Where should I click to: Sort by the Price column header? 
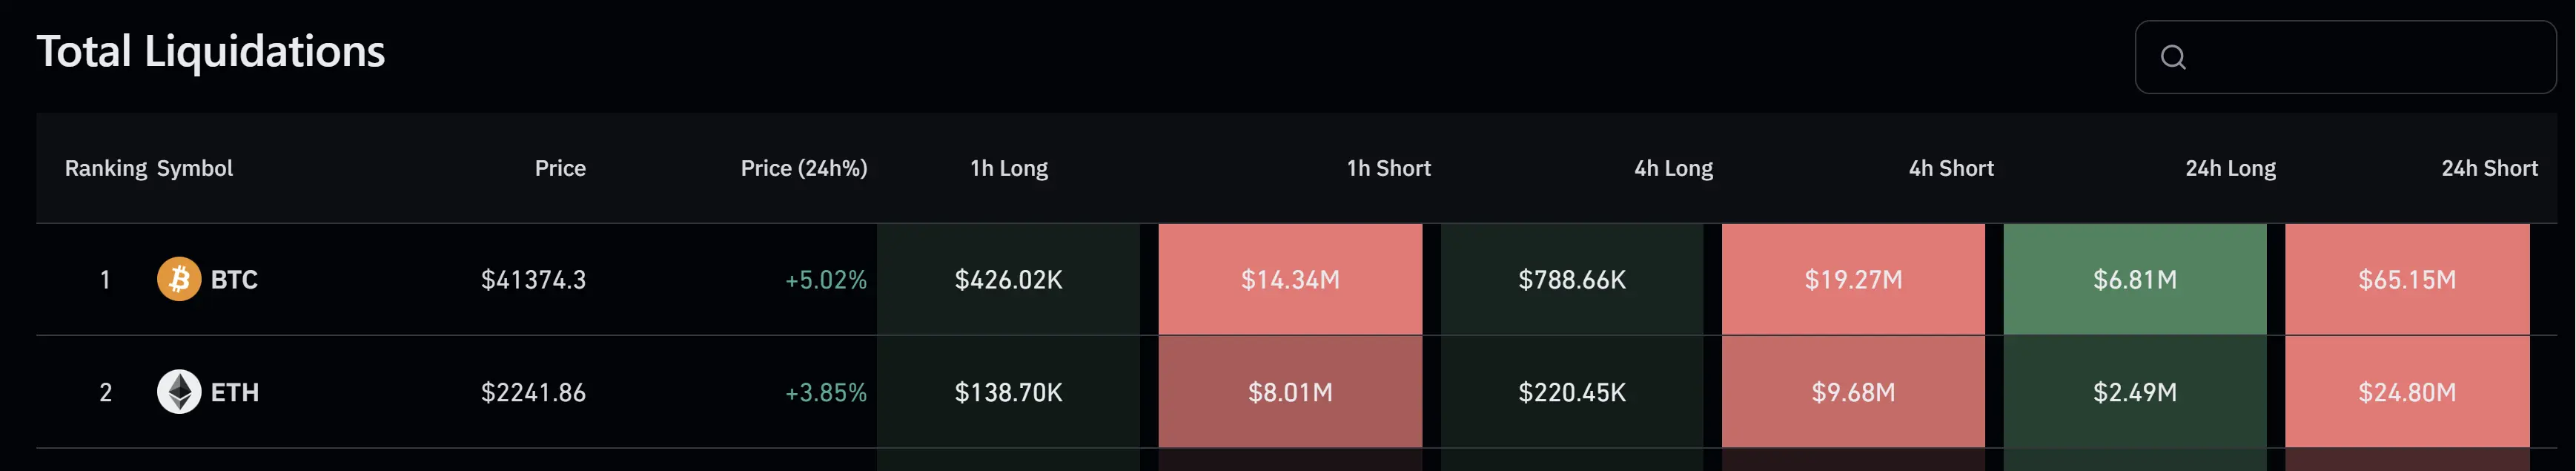(x=560, y=168)
